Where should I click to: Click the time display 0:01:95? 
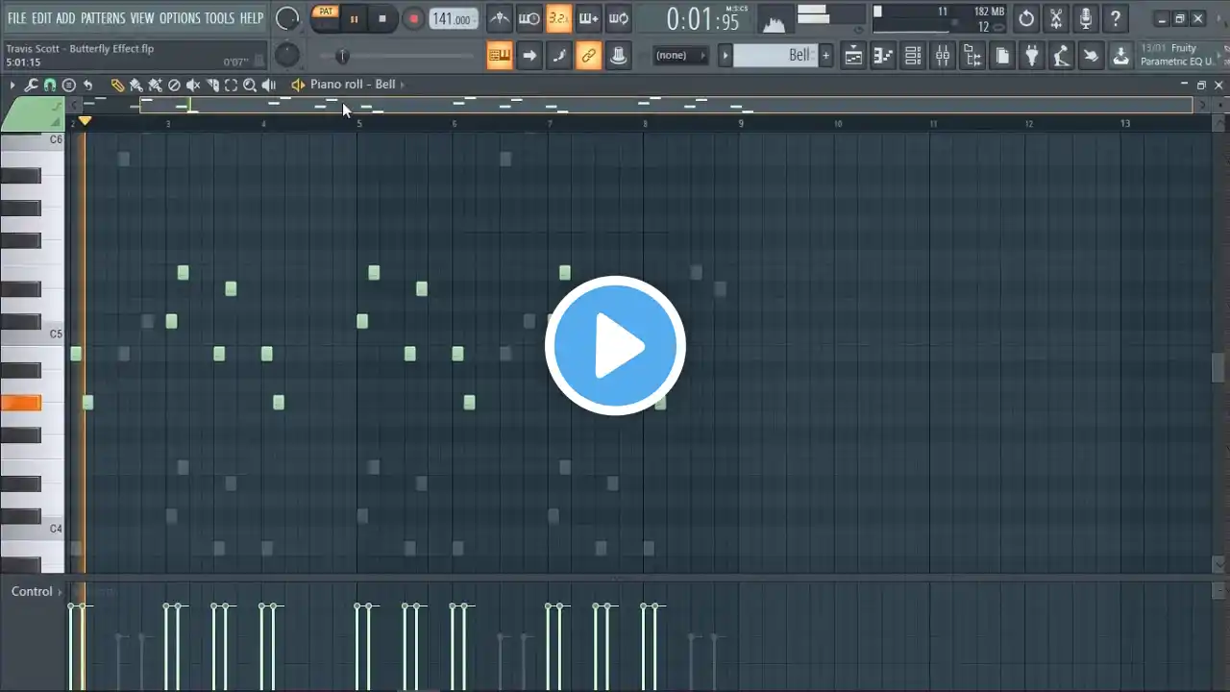tap(703, 19)
